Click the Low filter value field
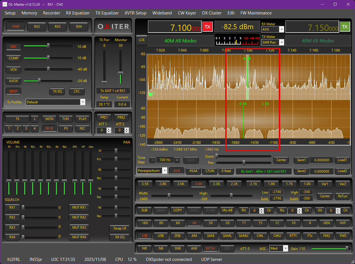The height and width of the screenshot is (264, 355). [276, 192]
